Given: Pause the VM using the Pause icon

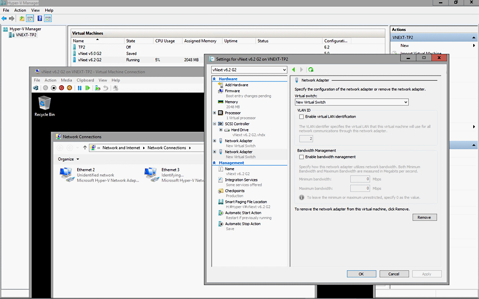Looking at the screenshot, I should pos(79,88).
